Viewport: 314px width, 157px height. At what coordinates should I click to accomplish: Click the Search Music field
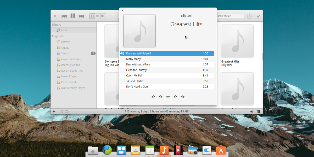tap(229, 16)
